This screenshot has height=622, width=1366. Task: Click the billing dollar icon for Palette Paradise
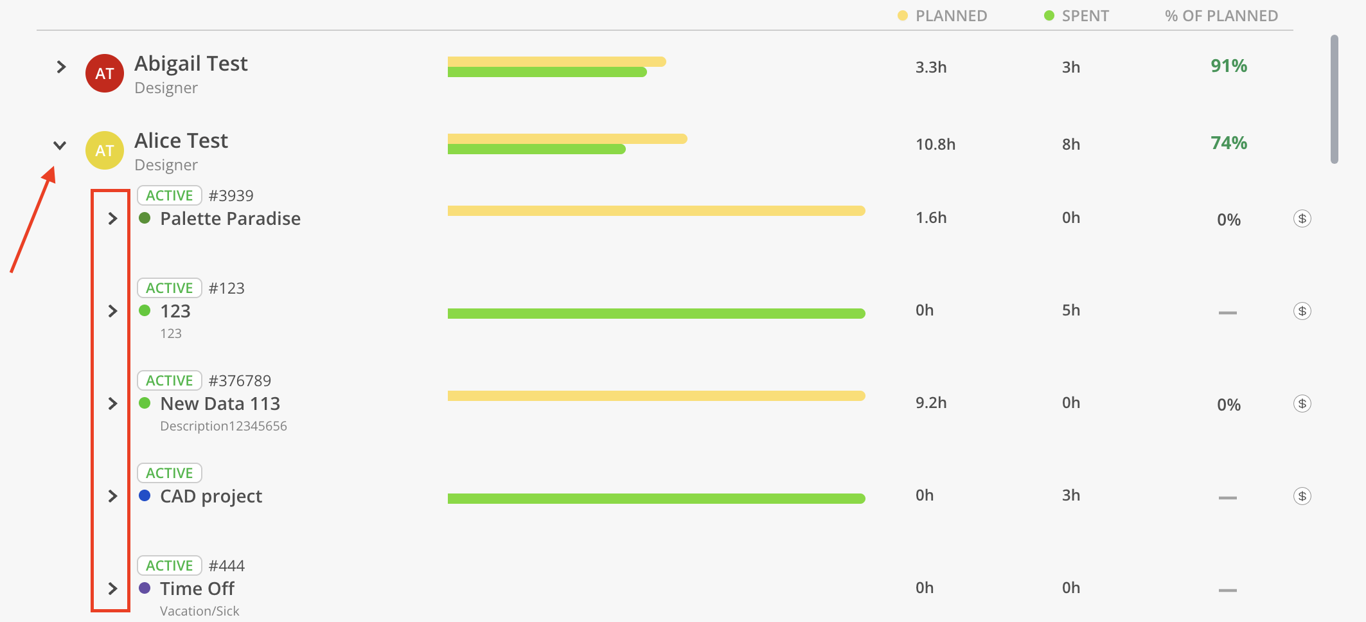(1302, 218)
